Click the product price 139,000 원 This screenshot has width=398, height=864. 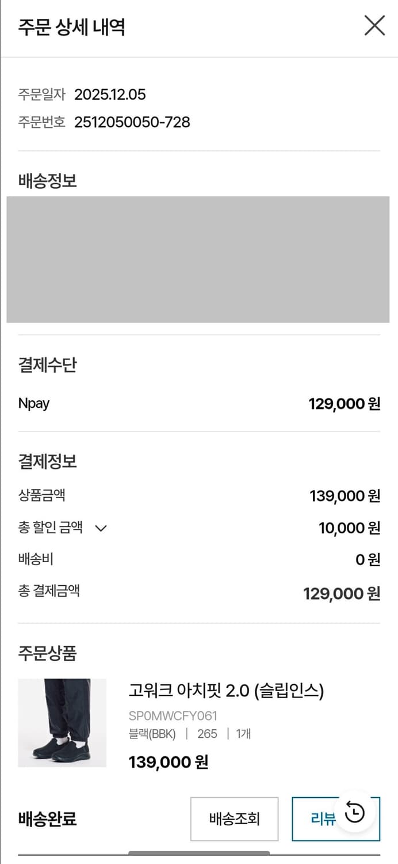(x=168, y=761)
